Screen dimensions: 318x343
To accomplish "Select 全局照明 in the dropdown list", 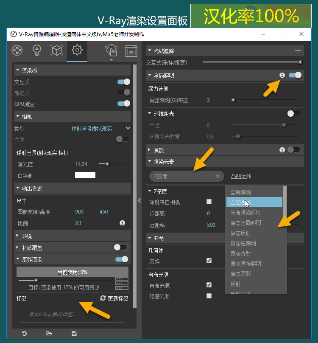I will [254, 192].
